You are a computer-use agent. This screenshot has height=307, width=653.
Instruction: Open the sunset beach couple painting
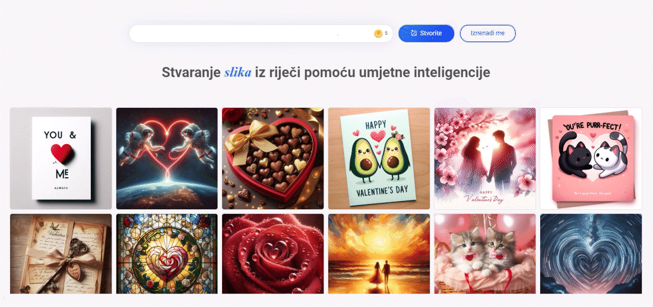[379, 254]
